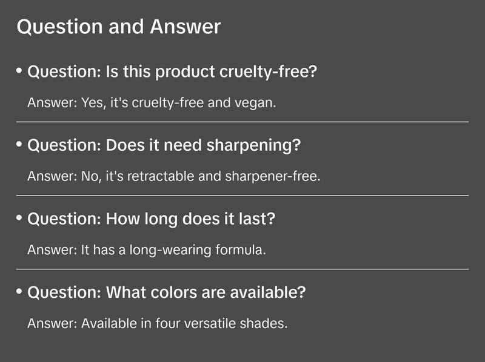The image size is (485, 362).
Task: Click the divider line below the long-wearing answer
Action: click(x=242, y=269)
